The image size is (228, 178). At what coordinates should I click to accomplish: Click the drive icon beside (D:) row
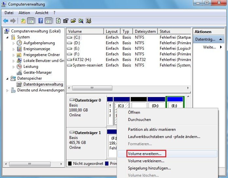pos(70,43)
